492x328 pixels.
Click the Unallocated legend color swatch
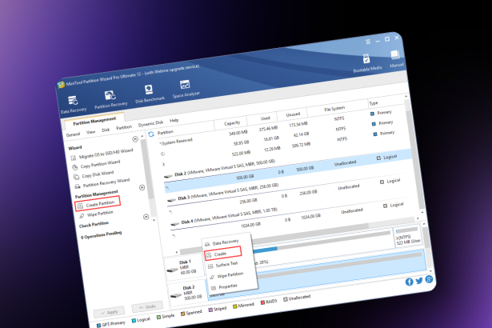click(286, 299)
